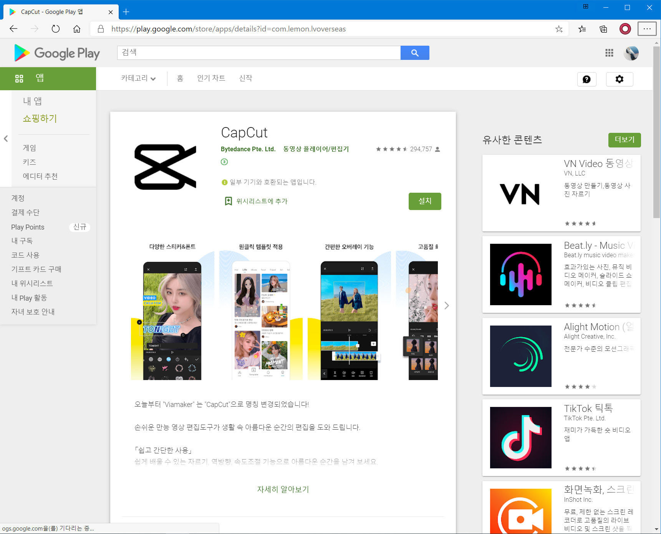Open the help question mark button
Screen dimensions: 661x534
coord(586,79)
